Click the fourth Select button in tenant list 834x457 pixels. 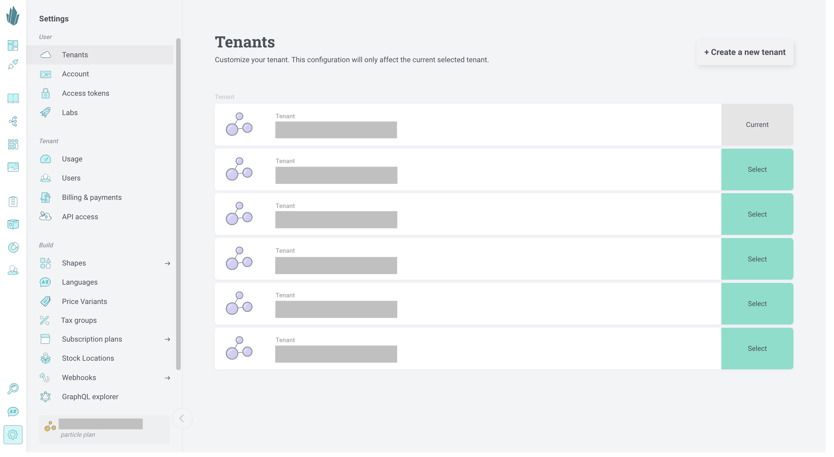point(757,304)
